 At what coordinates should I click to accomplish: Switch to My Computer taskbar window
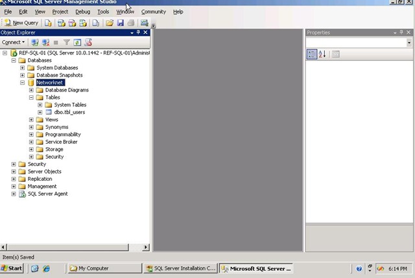click(104, 268)
